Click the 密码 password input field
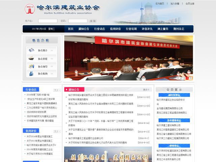 click(x=78, y=21)
